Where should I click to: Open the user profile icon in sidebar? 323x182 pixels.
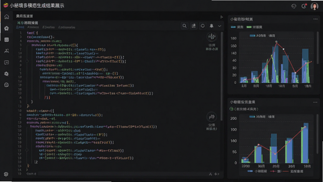tap(6, 51)
